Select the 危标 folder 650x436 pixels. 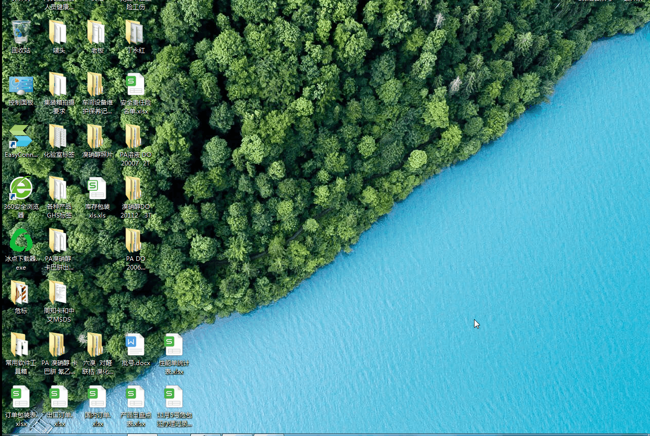(x=21, y=293)
